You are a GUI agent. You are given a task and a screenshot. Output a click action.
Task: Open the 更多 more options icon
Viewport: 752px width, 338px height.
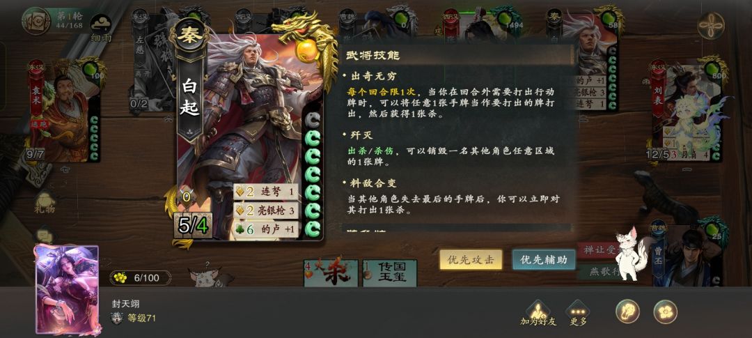(x=577, y=313)
